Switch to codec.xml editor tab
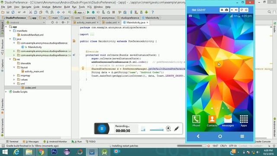Screen dimensions: 277x156 point(111,23)
